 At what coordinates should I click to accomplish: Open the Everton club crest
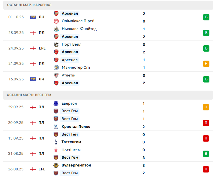[x=56, y=103]
